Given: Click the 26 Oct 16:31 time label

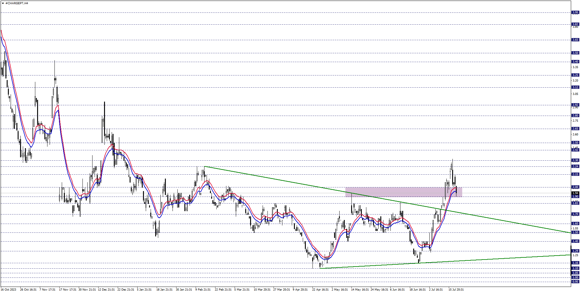Looking at the screenshot, I should click(x=28, y=290).
